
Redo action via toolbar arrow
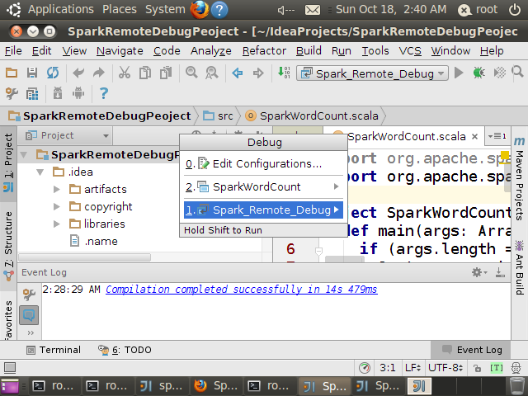(99, 73)
